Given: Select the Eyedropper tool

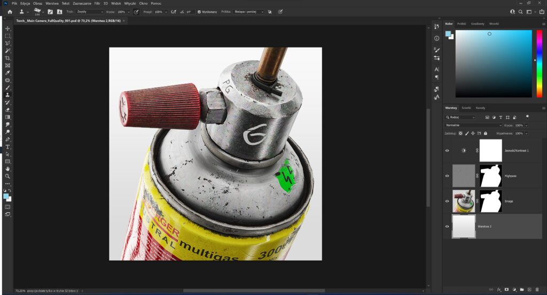Looking at the screenshot, I should [x=7, y=73].
